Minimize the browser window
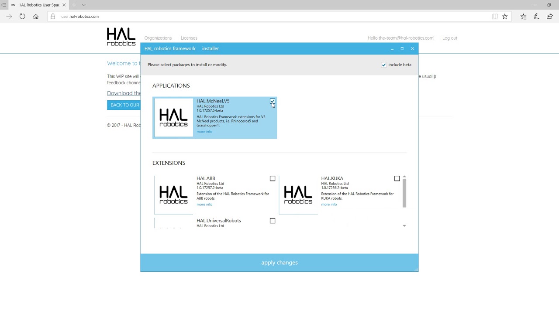The height and width of the screenshot is (314, 559). [535, 5]
